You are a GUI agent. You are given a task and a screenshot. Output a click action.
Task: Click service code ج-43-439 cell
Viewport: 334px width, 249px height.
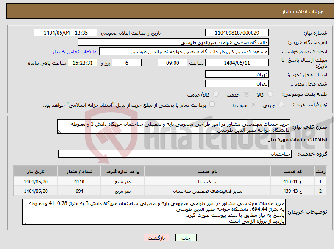pos(293,191)
